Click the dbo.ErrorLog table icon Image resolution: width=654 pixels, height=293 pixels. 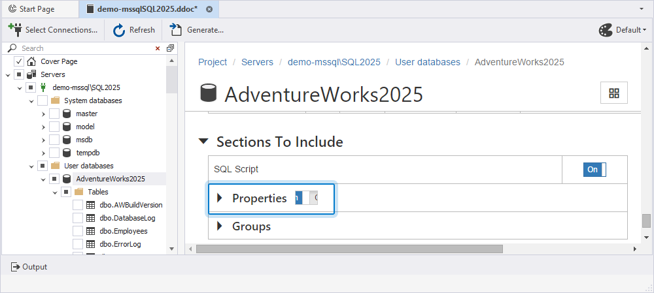(x=90, y=244)
